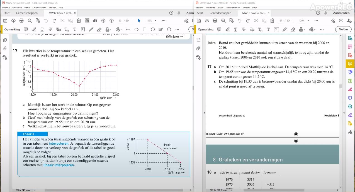Viewport: 355px width, 192px height.
Task: Click Aanmelden sign-in in right window
Action: pos(341,13)
